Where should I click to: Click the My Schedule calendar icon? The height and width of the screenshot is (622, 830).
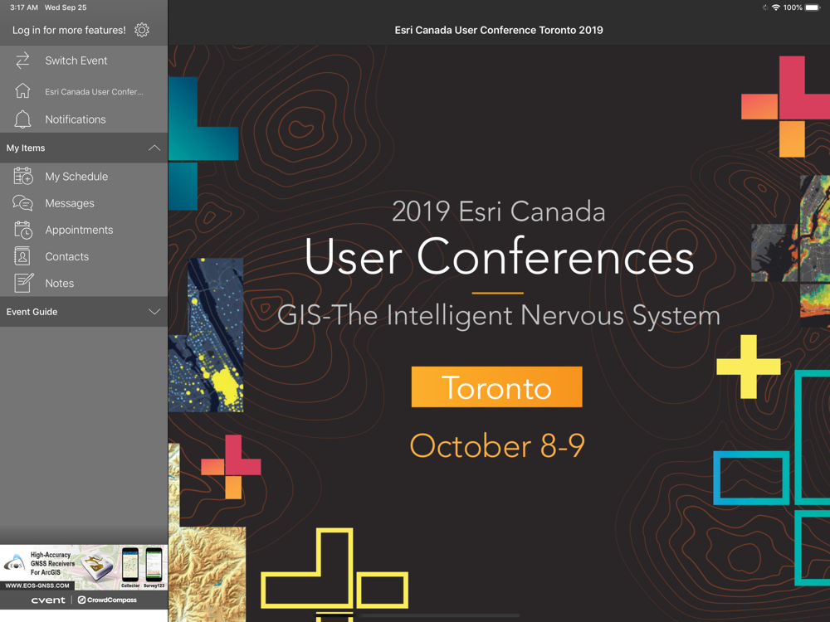[22, 176]
